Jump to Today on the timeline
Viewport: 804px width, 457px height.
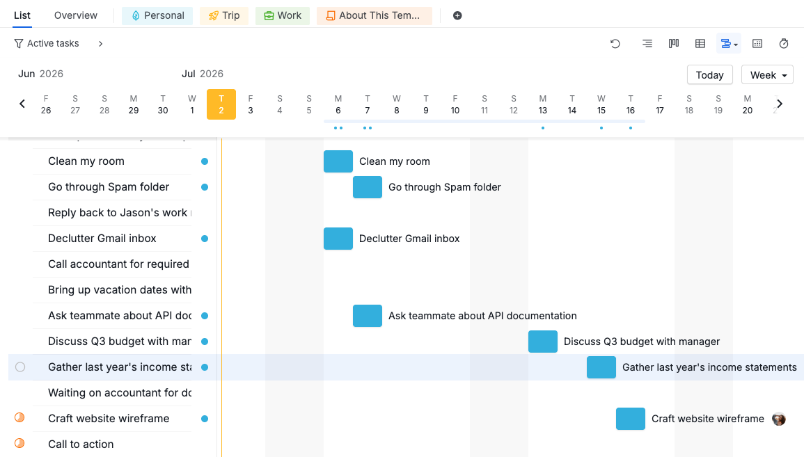click(x=709, y=75)
